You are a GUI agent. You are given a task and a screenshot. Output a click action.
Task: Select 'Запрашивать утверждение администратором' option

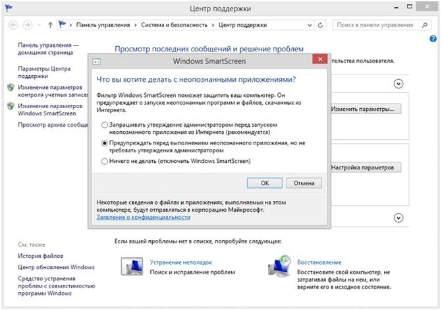[105, 125]
